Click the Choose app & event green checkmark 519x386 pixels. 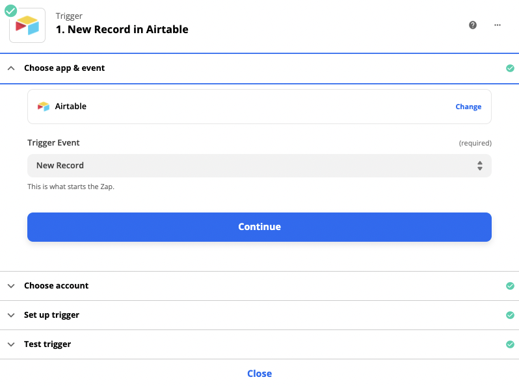click(510, 68)
